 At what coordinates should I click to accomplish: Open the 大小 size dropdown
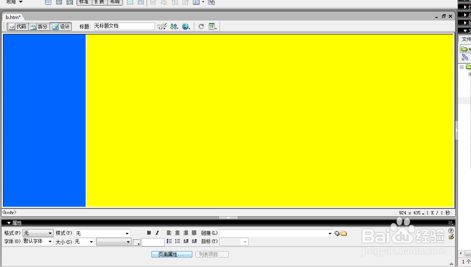pyautogui.click(x=84, y=242)
